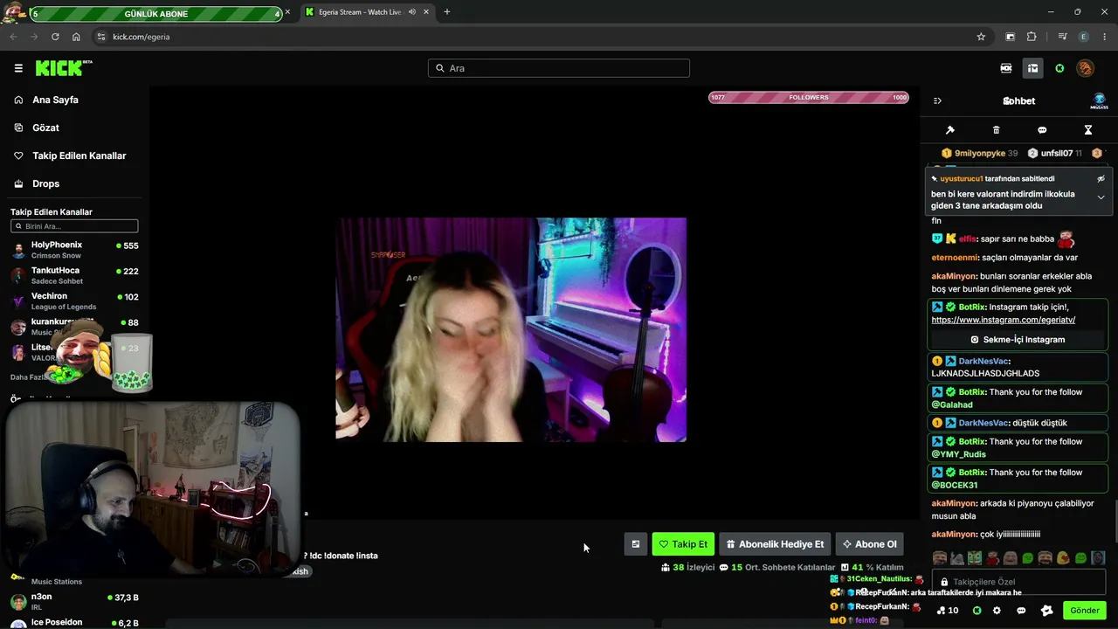This screenshot has width=1118, height=629.
Task: Focus the Takipçilere Özel chat input
Action: [1018, 582]
